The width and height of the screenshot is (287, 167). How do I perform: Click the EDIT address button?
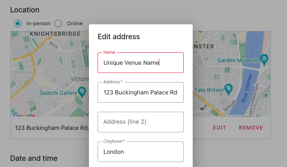click(x=219, y=128)
